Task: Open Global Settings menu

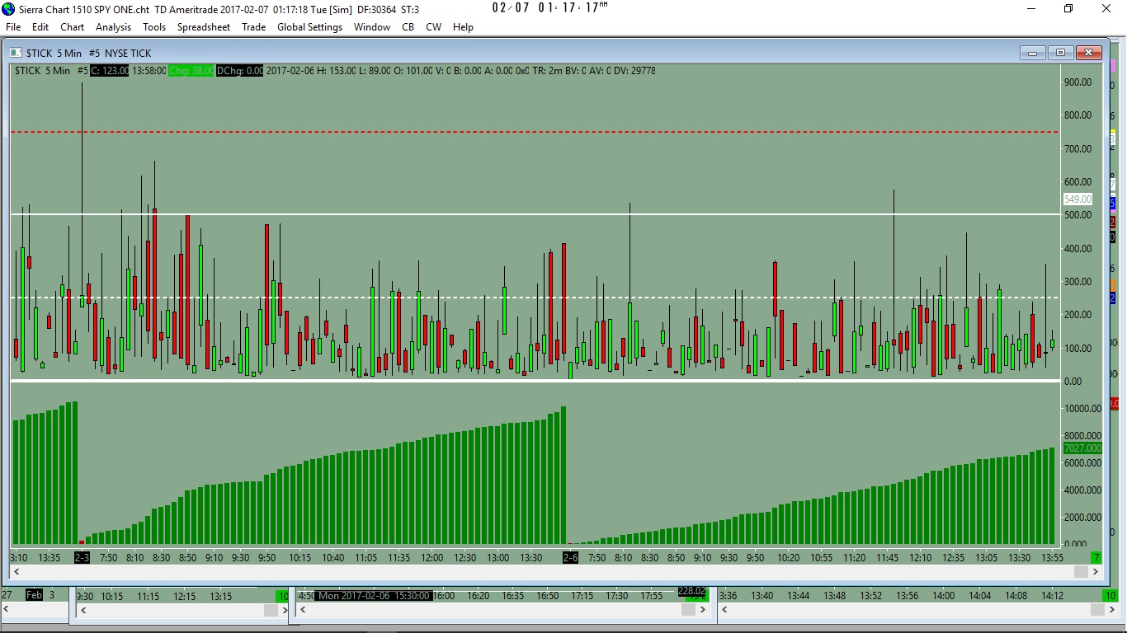Action: (x=309, y=27)
